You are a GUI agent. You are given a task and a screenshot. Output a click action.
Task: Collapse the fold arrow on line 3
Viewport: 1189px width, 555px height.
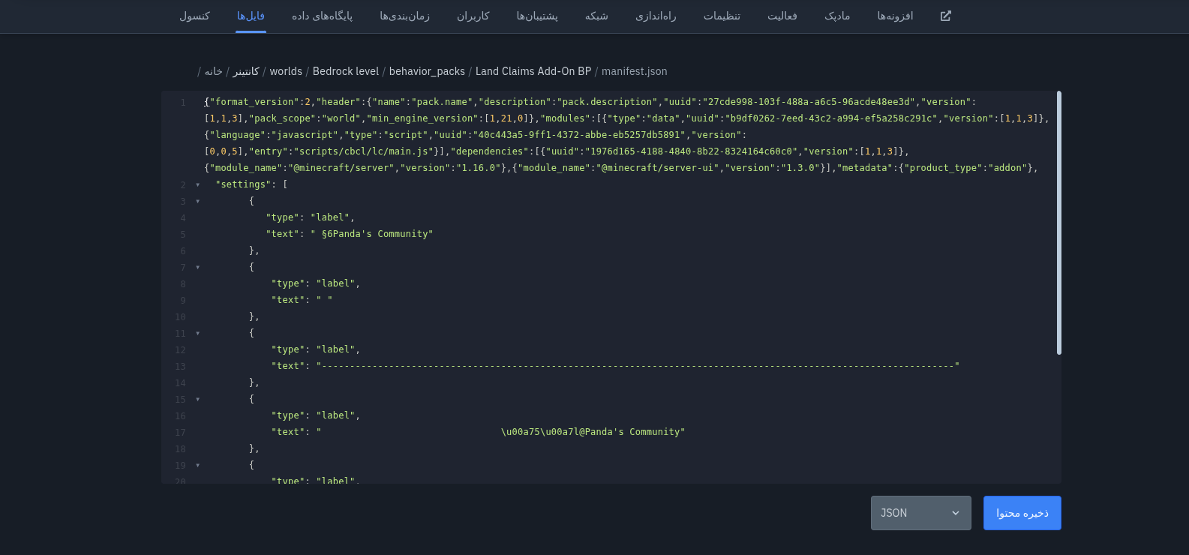[x=198, y=201]
